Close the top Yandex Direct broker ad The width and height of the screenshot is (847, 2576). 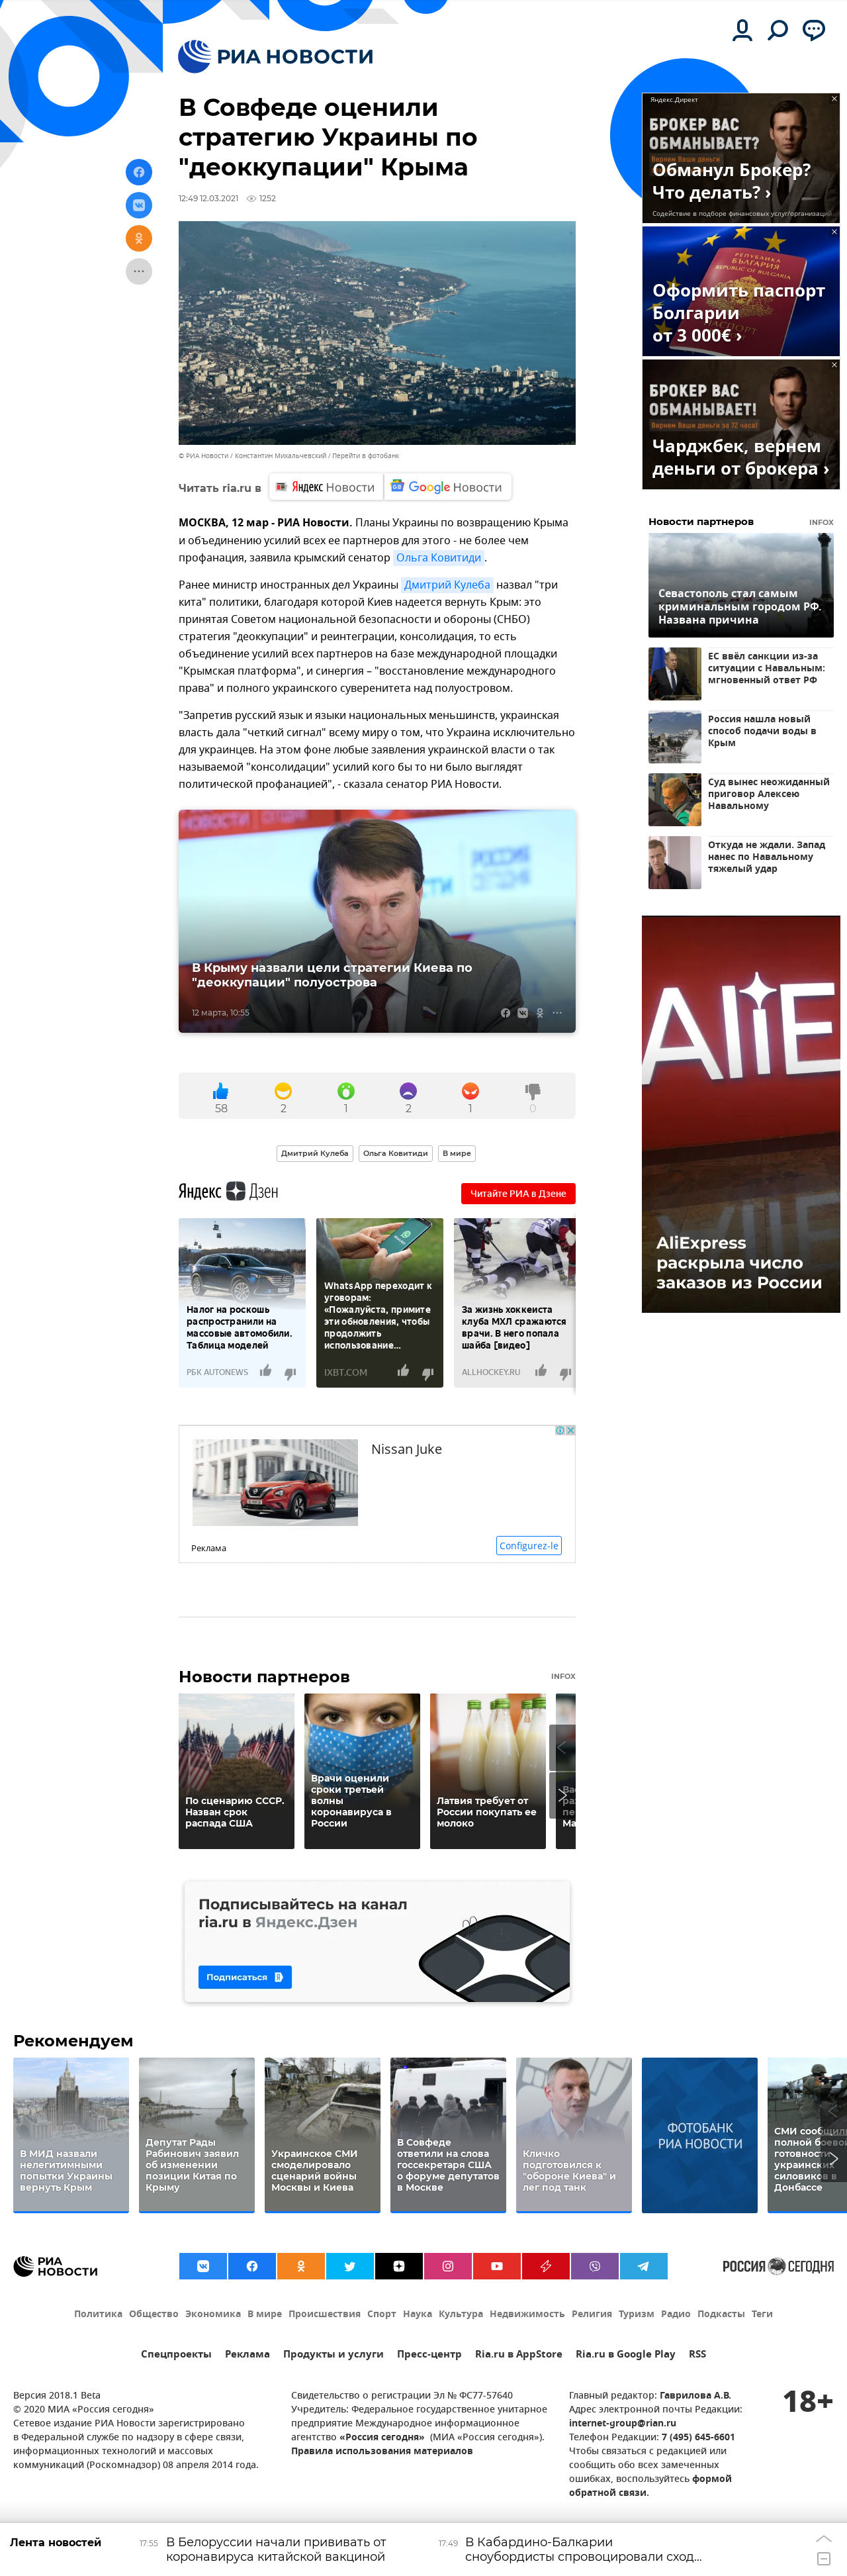pyautogui.click(x=834, y=99)
